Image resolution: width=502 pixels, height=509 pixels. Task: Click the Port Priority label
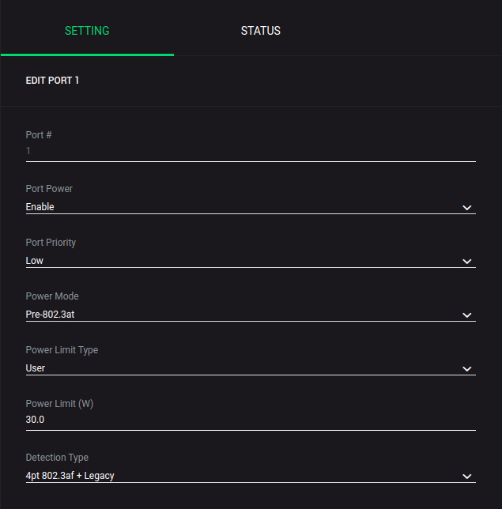pos(51,243)
